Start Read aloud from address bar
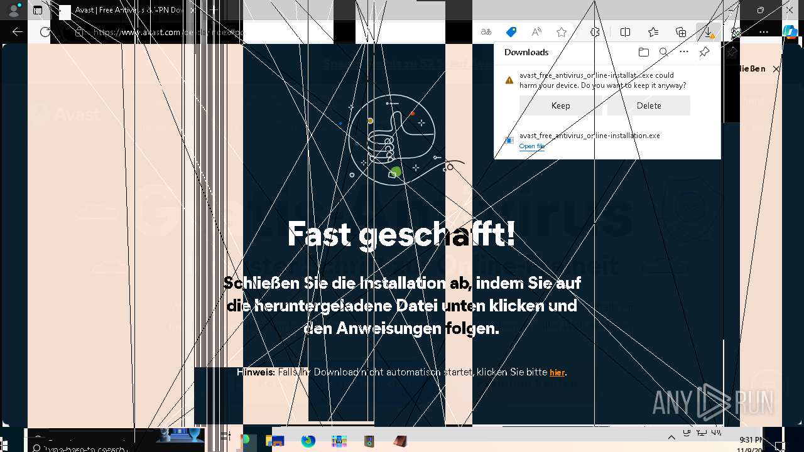This screenshot has height=452, width=804. click(x=536, y=32)
